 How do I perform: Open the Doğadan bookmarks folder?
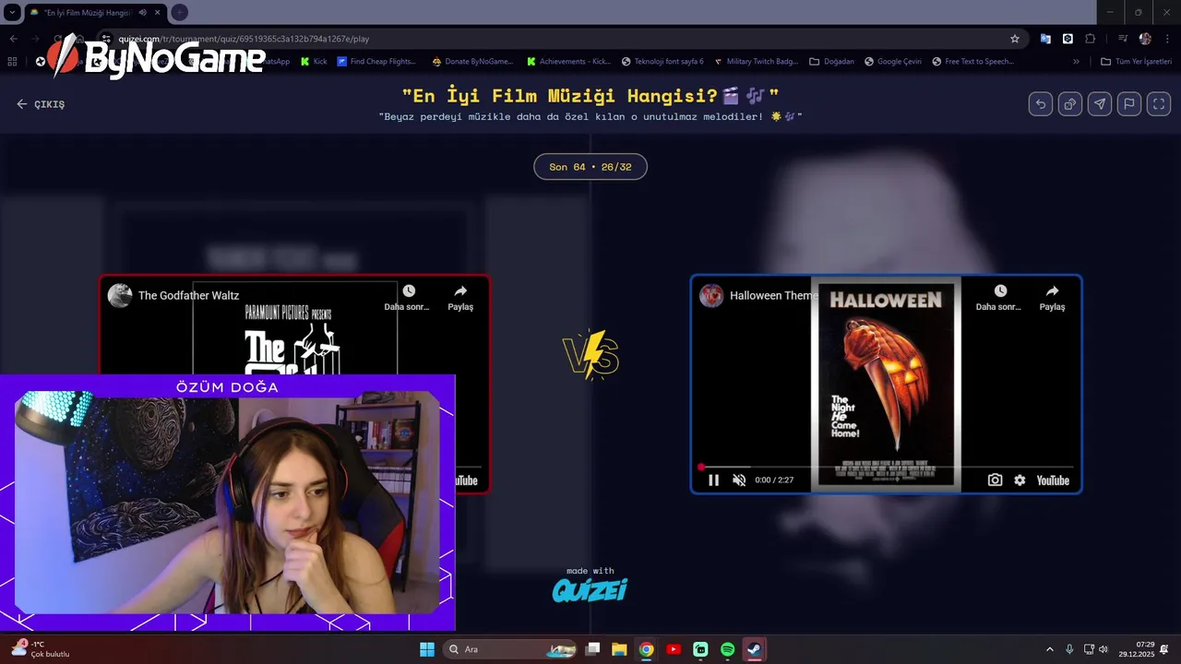coord(831,62)
